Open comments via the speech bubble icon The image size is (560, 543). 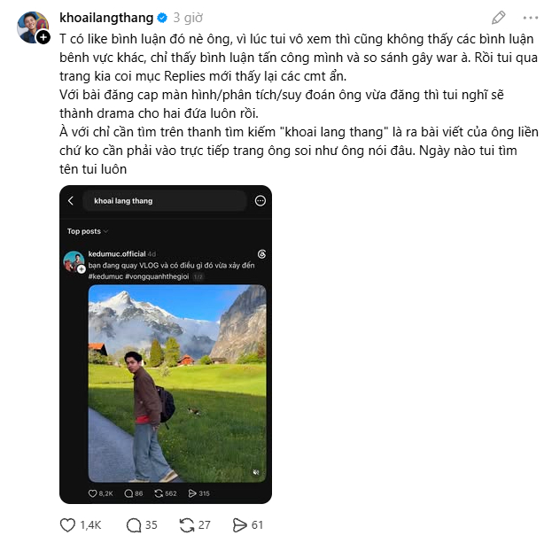coord(134,525)
